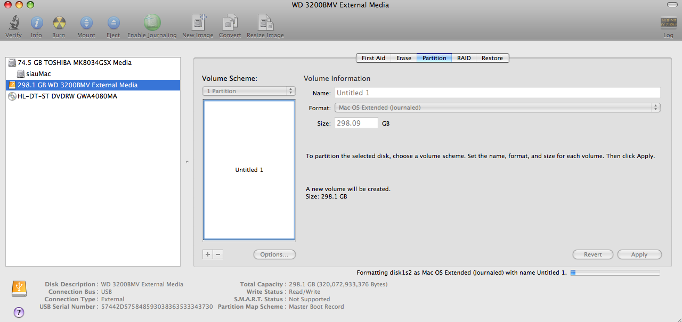The height and width of the screenshot is (322, 682).
Task: Open the Format dropdown menu
Action: [x=498, y=108]
